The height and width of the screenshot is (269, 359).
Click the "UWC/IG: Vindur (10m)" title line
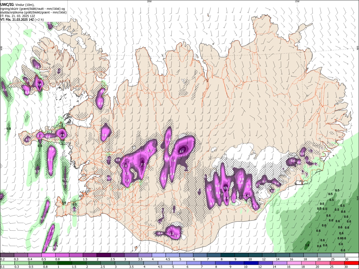coord(17,4)
